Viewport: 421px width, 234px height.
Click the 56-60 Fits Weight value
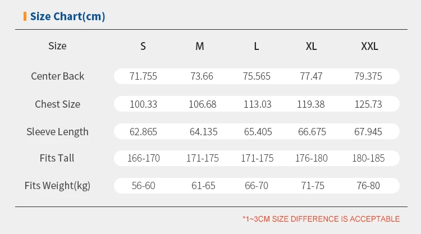point(143,186)
